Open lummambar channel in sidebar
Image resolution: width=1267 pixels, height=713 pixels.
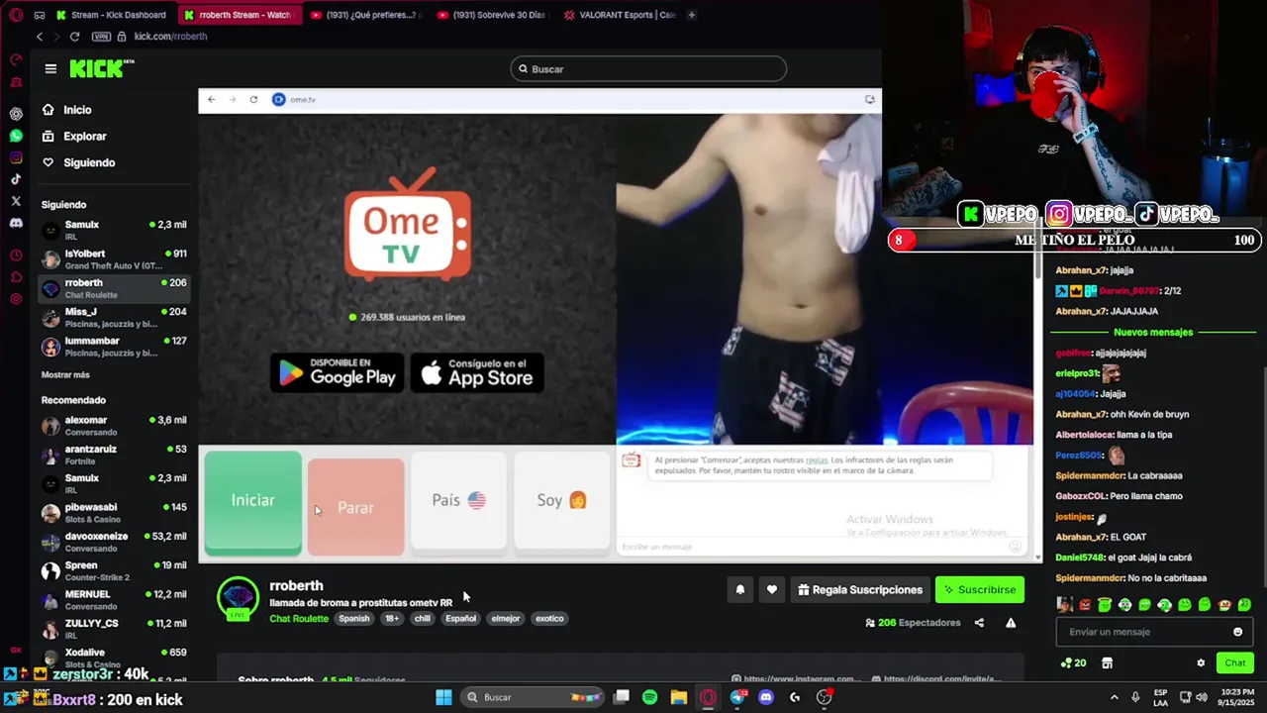tap(114, 347)
